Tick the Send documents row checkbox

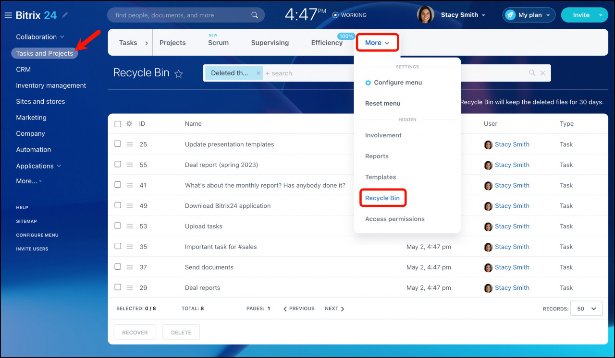[x=118, y=267]
